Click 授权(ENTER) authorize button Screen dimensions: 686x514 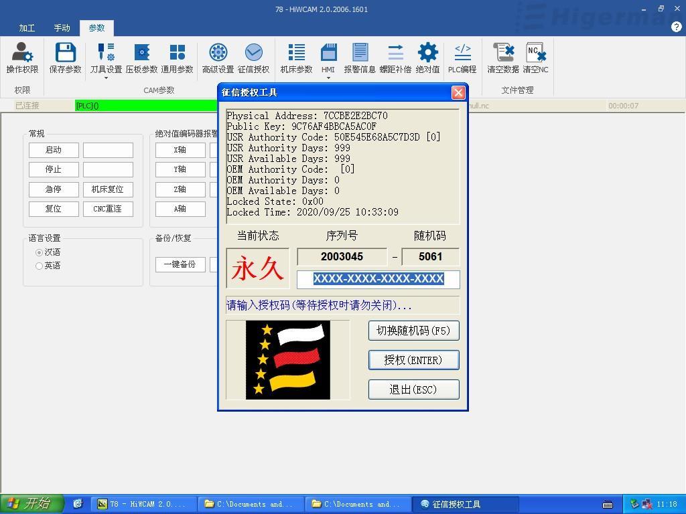coord(413,360)
